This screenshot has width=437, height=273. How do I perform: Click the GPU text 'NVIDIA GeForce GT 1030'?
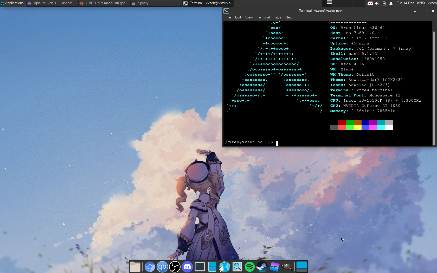tap(372, 106)
